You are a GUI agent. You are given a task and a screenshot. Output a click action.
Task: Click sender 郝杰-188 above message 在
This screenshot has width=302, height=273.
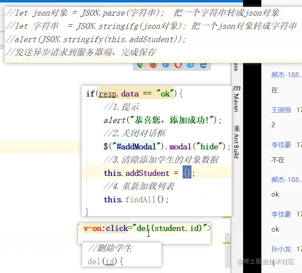point(287,75)
